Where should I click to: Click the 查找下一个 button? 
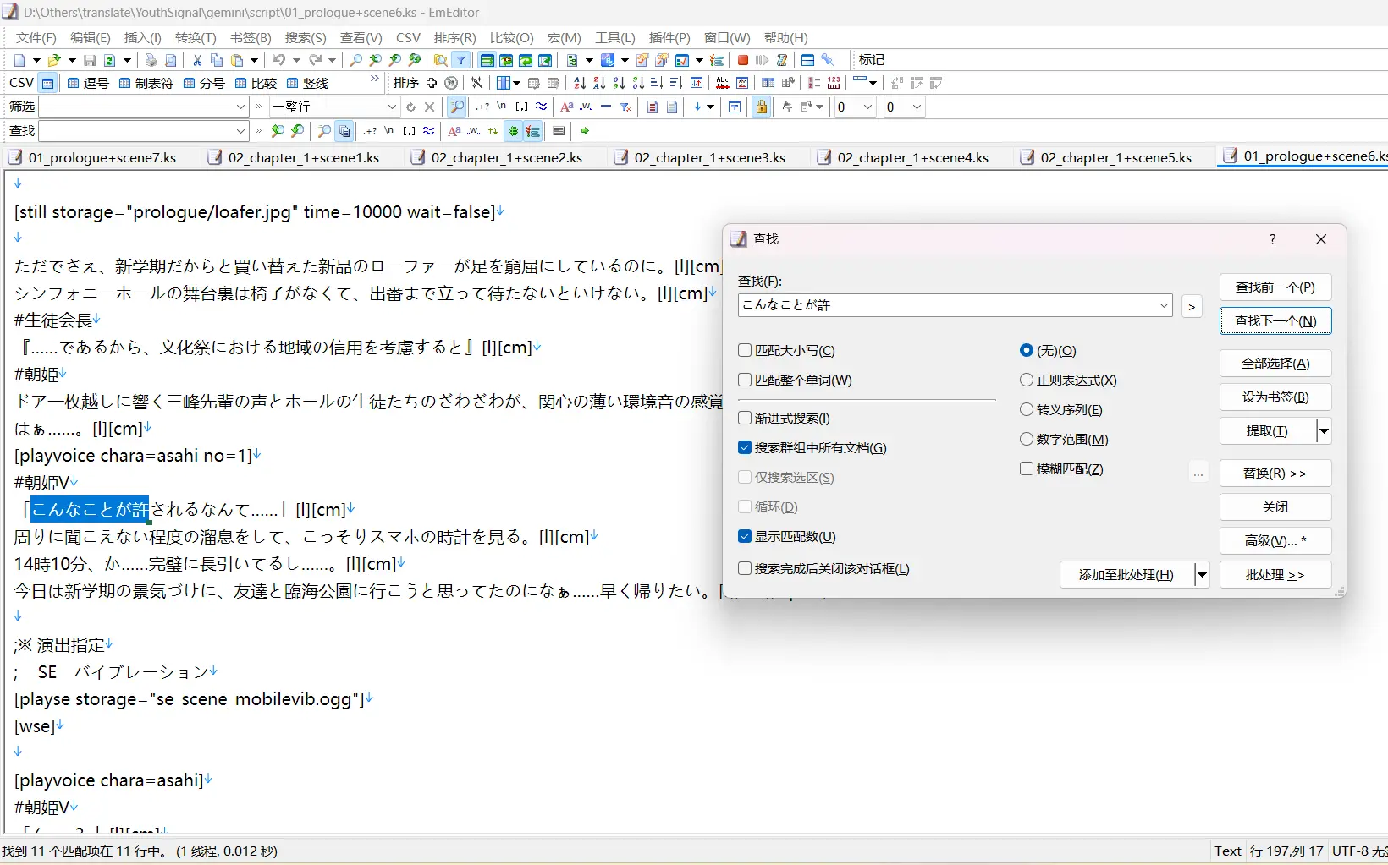[1275, 320]
